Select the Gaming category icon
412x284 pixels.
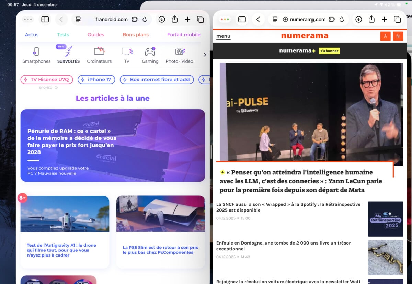150,55
